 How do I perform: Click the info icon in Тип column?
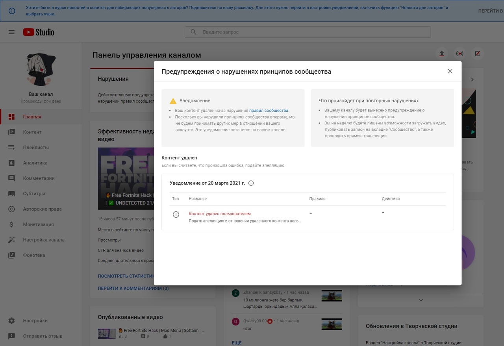click(x=176, y=215)
